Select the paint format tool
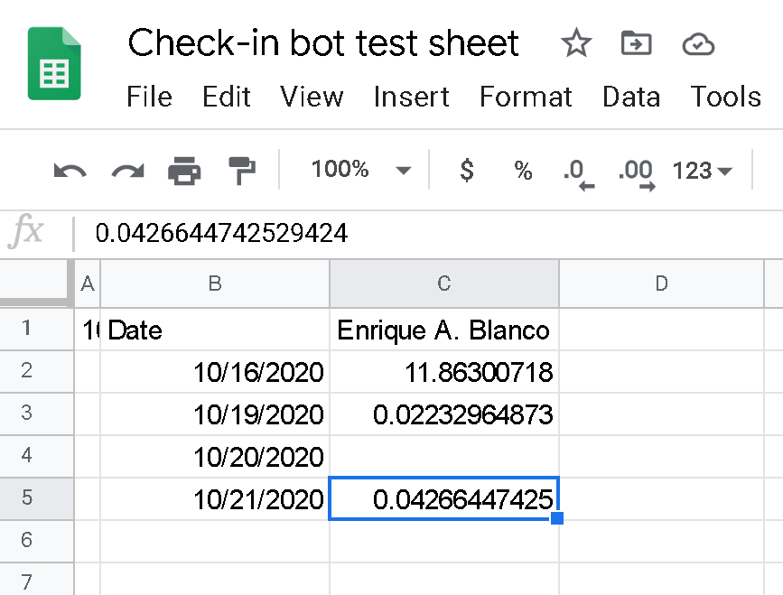 tap(242, 171)
